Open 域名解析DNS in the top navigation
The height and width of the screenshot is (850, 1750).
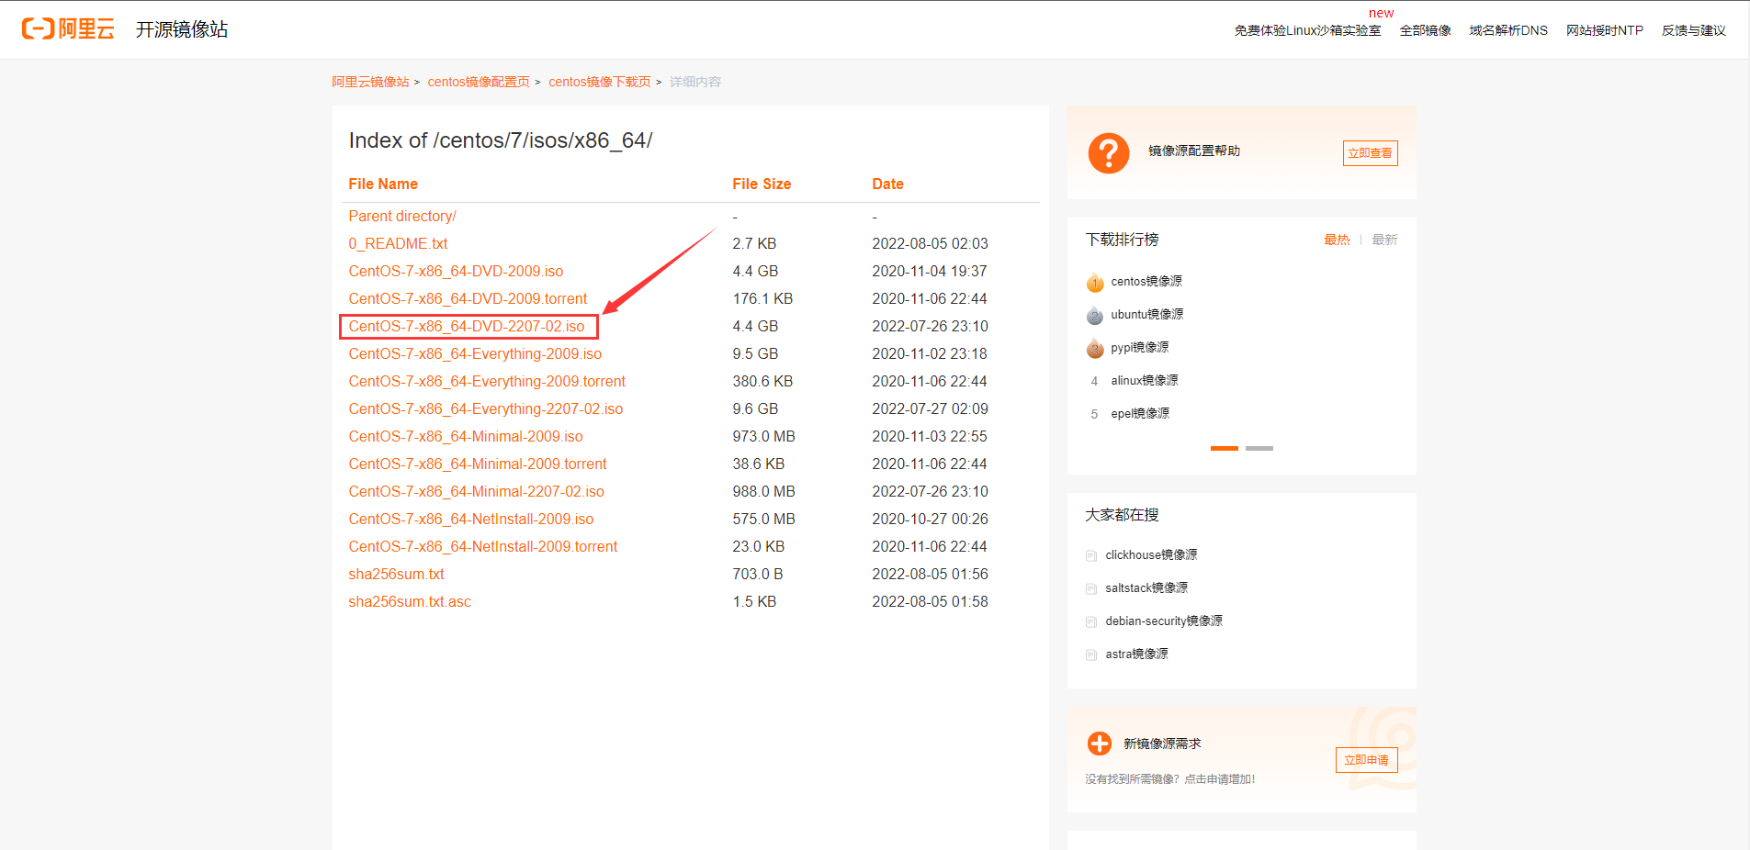click(1507, 30)
